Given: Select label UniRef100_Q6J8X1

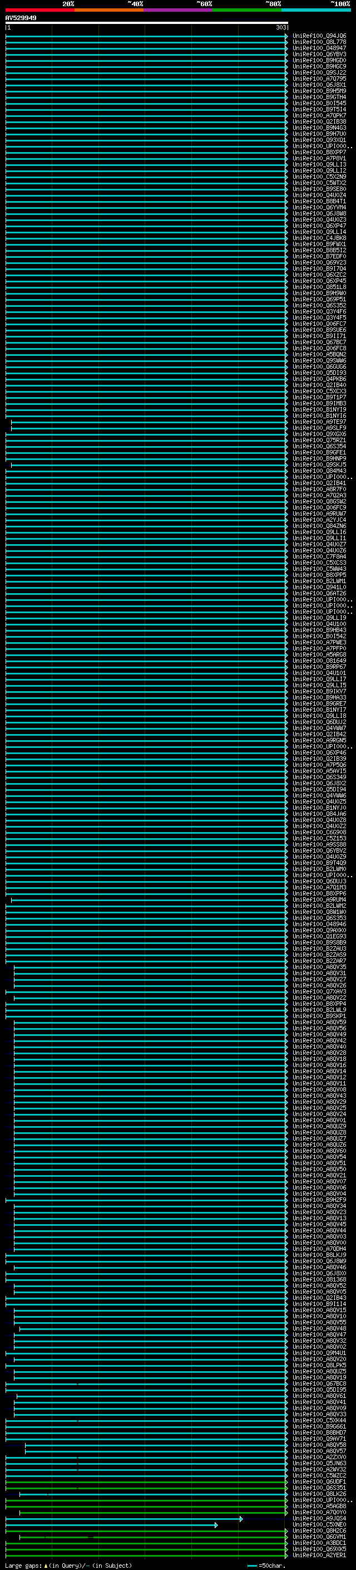Looking at the screenshot, I should tap(319, 85).
